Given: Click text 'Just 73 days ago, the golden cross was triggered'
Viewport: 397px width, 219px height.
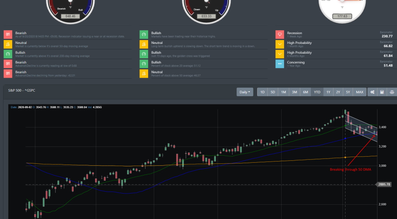Looking at the screenshot, I should (x=180, y=56).
